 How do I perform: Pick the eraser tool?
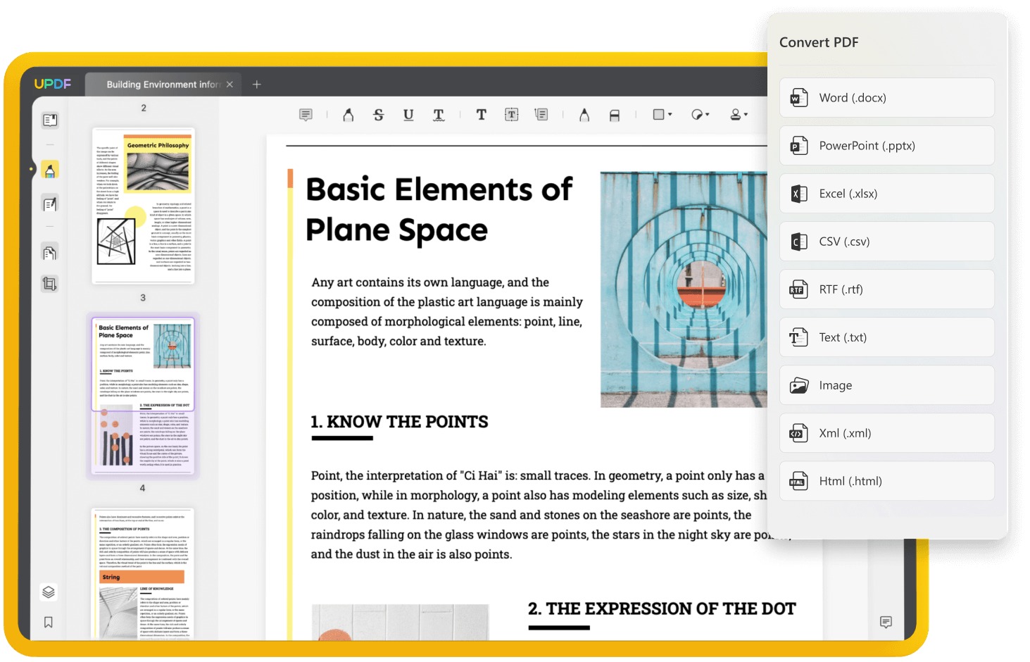tap(615, 115)
